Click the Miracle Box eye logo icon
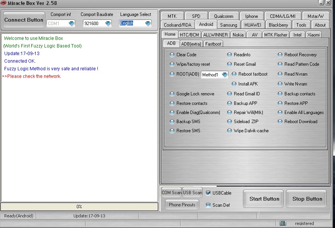The image size is (335, 228). pos(3,3)
